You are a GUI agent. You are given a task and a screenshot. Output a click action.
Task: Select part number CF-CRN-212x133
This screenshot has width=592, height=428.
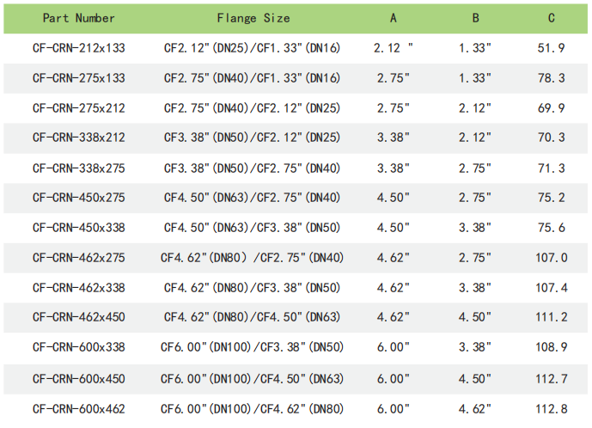point(78,48)
